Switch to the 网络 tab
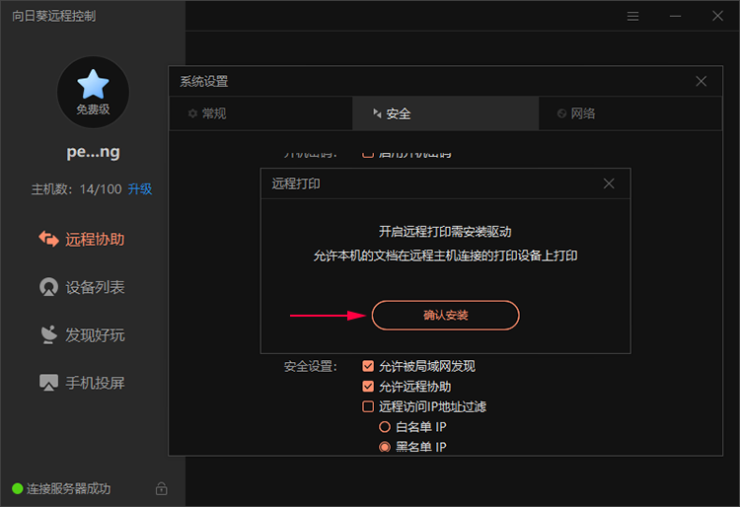740x507 pixels. click(630, 113)
